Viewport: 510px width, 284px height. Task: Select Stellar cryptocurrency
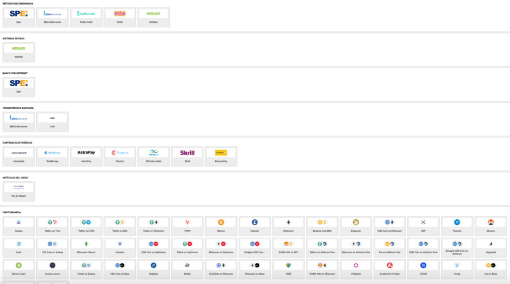click(187, 269)
